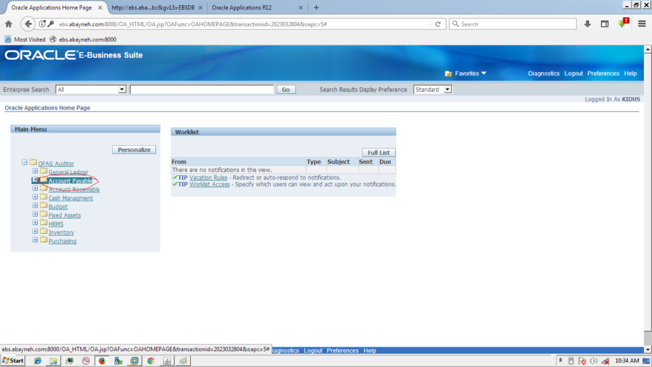Click the Enterprise Search text field
Screen dimensions: 652x367
(202, 89)
